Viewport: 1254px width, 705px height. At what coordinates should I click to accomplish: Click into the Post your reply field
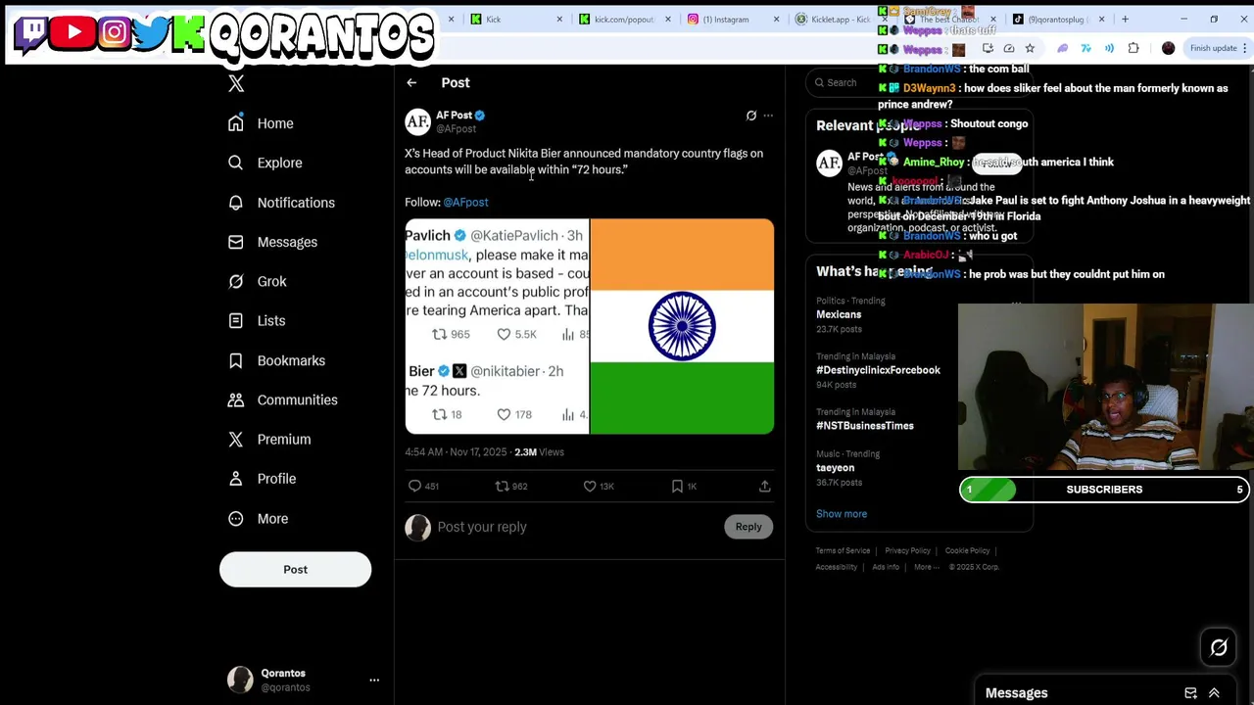578,527
